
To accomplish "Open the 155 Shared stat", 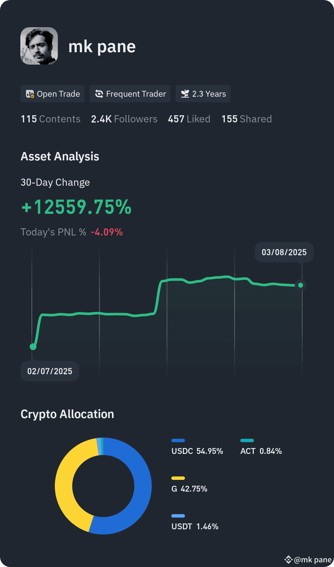I will (x=246, y=119).
